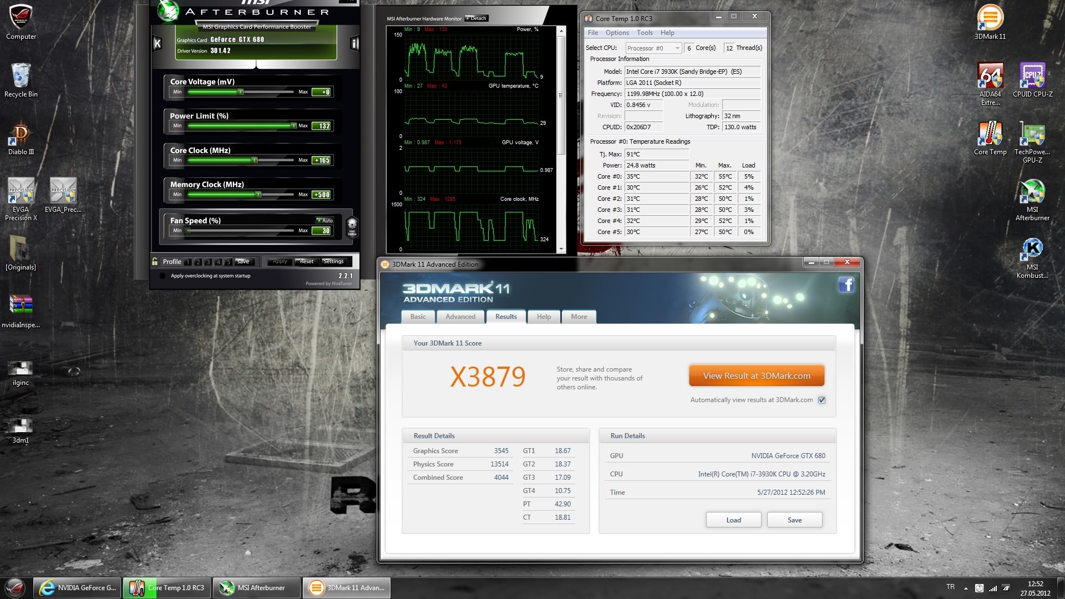This screenshot has height=599, width=1065.
Task: Toggle automatic result viewing at 3DMark.com
Action: point(821,400)
